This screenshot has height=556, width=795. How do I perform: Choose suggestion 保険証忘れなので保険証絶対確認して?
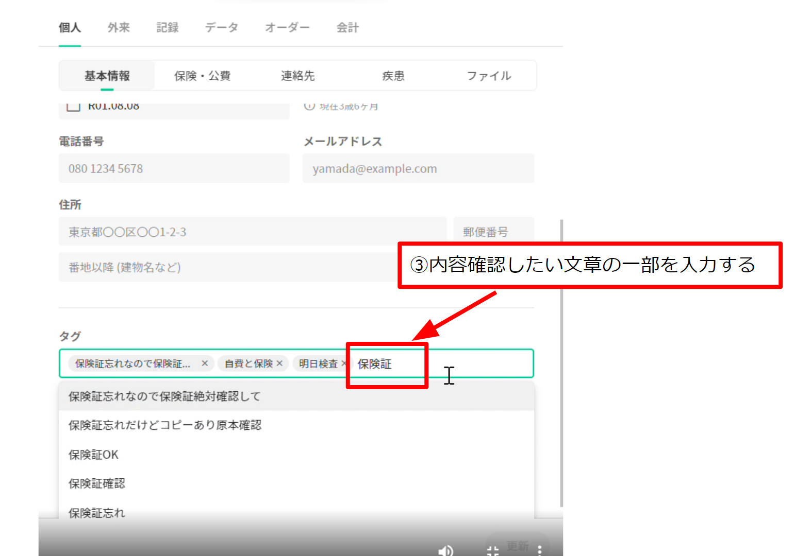click(296, 396)
